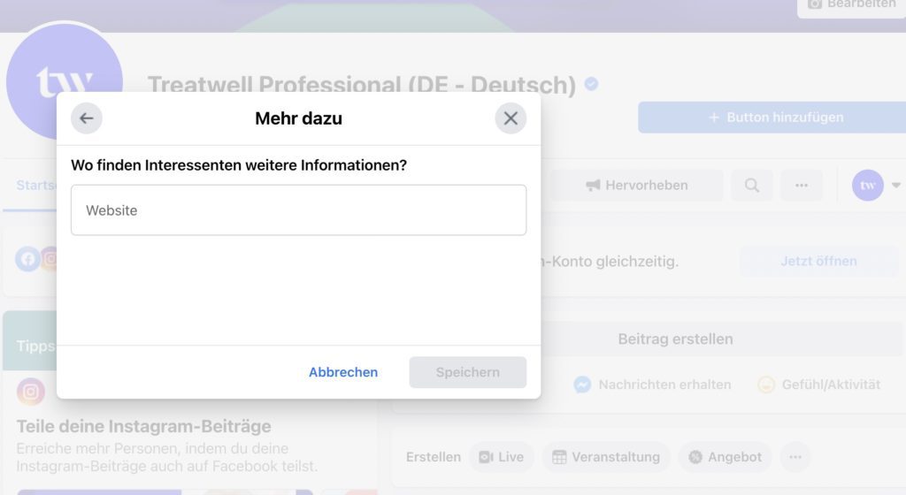Create an Angebot
This screenshot has height=495, width=906.
click(726, 457)
